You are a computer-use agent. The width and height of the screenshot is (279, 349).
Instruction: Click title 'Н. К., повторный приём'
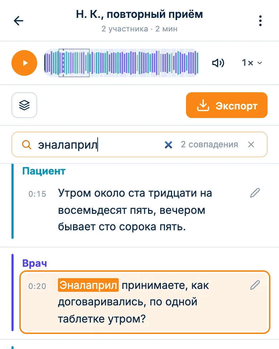click(x=139, y=14)
